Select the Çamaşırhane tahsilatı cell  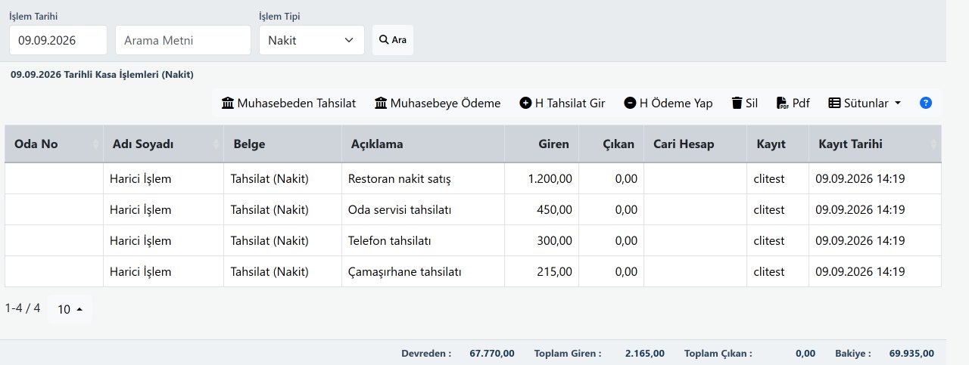tap(423, 271)
